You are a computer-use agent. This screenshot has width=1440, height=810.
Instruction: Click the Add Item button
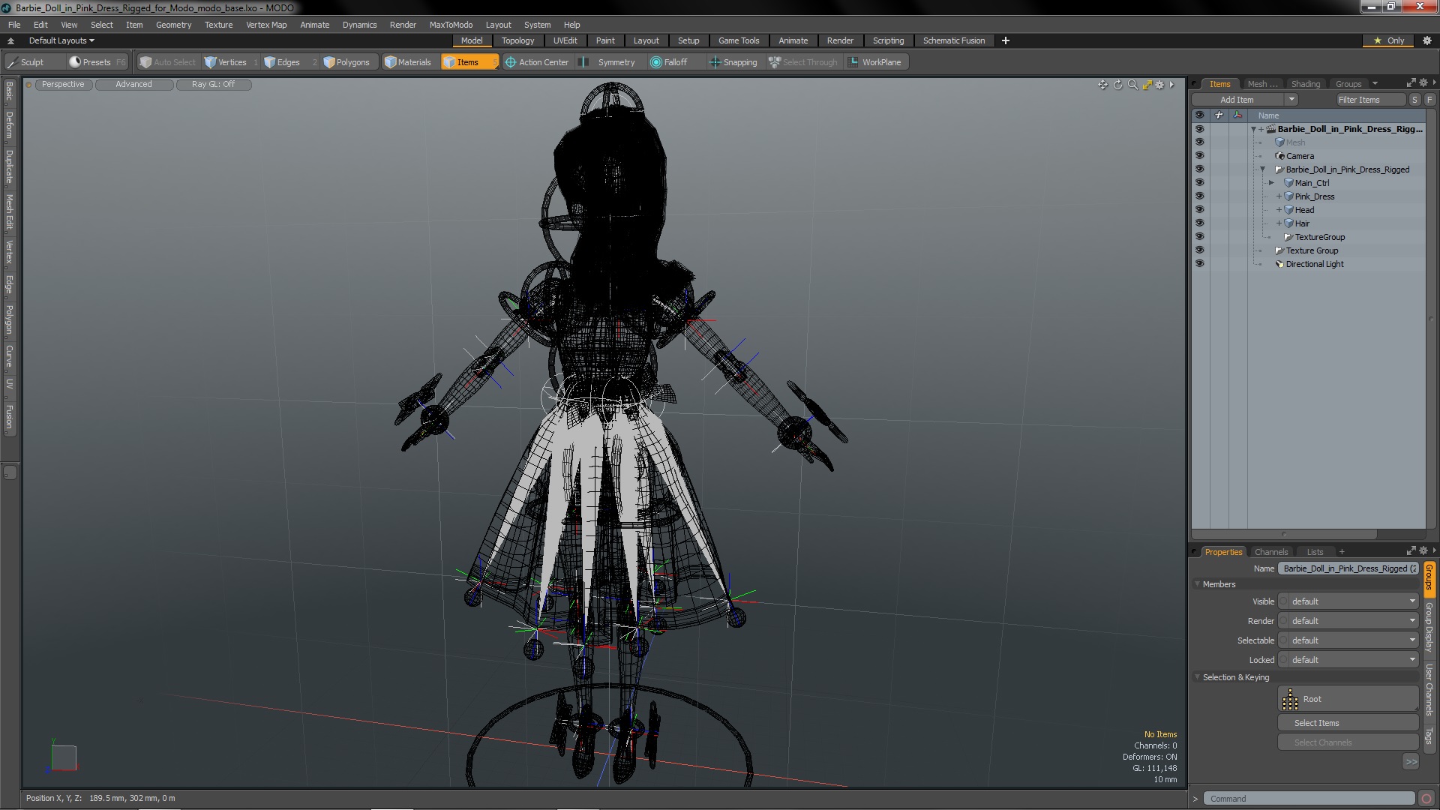(1237, 100)
